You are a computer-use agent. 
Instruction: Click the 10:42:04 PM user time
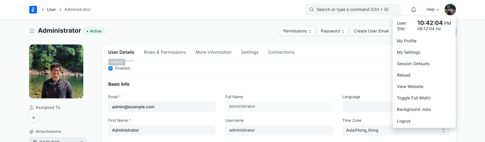(x=434, y=23)
